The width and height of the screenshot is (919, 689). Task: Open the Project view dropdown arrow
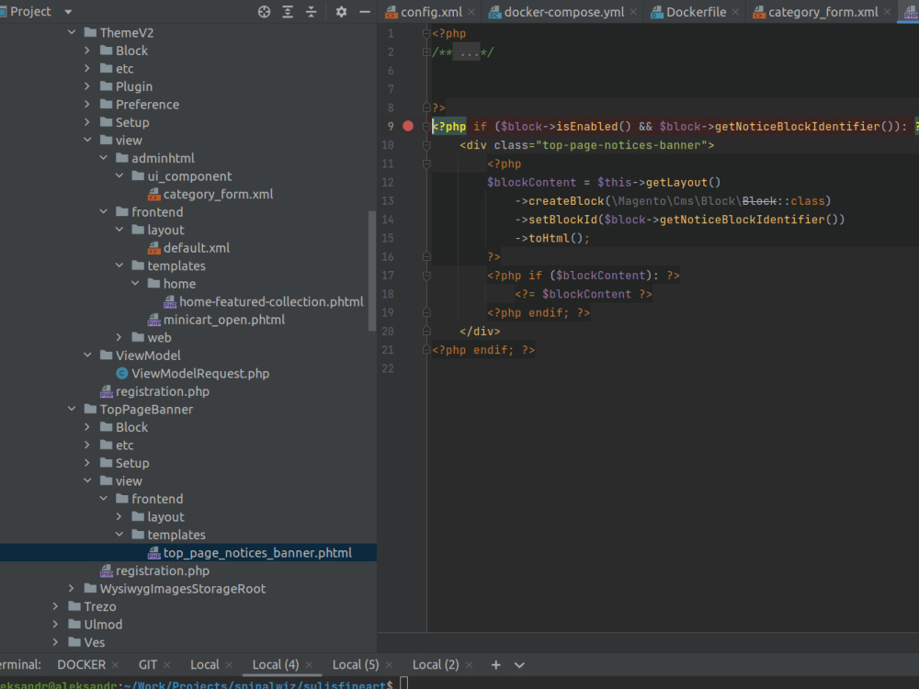click(x=68, y=12)
